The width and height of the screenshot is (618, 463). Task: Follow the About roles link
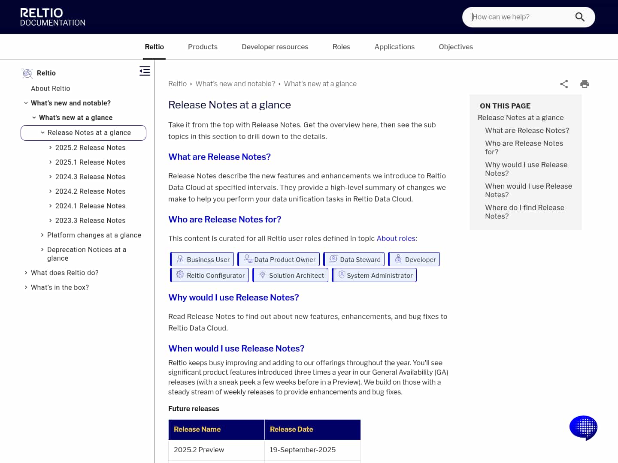tap(396, 238)
